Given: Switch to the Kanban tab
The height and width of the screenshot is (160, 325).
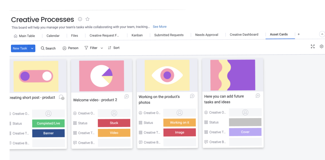Looking at the screenshot, I should coord(137,35).
